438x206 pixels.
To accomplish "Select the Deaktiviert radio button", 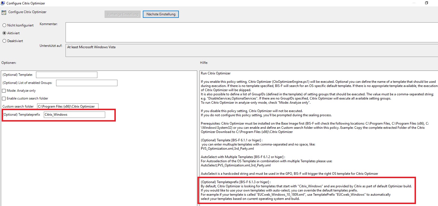I will click(4, 41).
